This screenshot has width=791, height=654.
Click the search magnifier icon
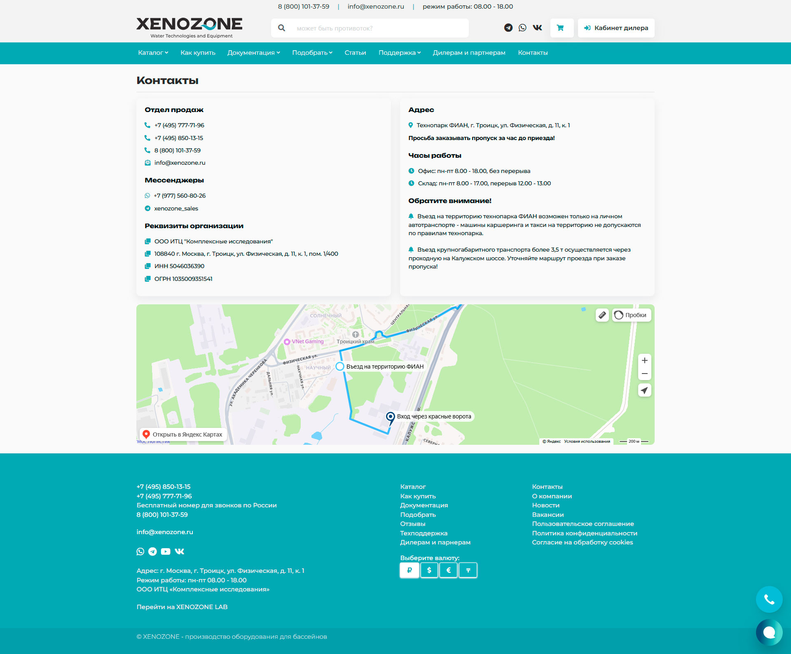click(282, 28)
